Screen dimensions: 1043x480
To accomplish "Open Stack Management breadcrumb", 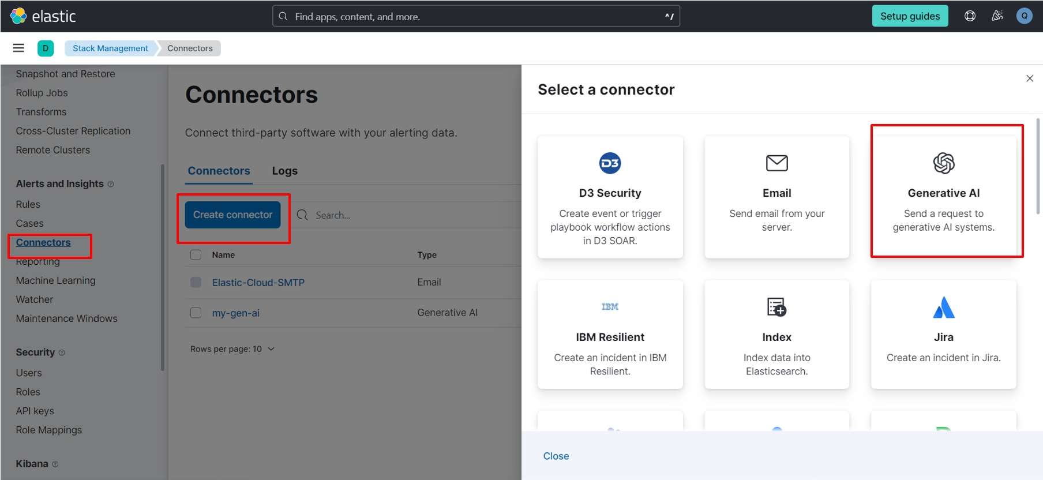I will tap(110, 48).
